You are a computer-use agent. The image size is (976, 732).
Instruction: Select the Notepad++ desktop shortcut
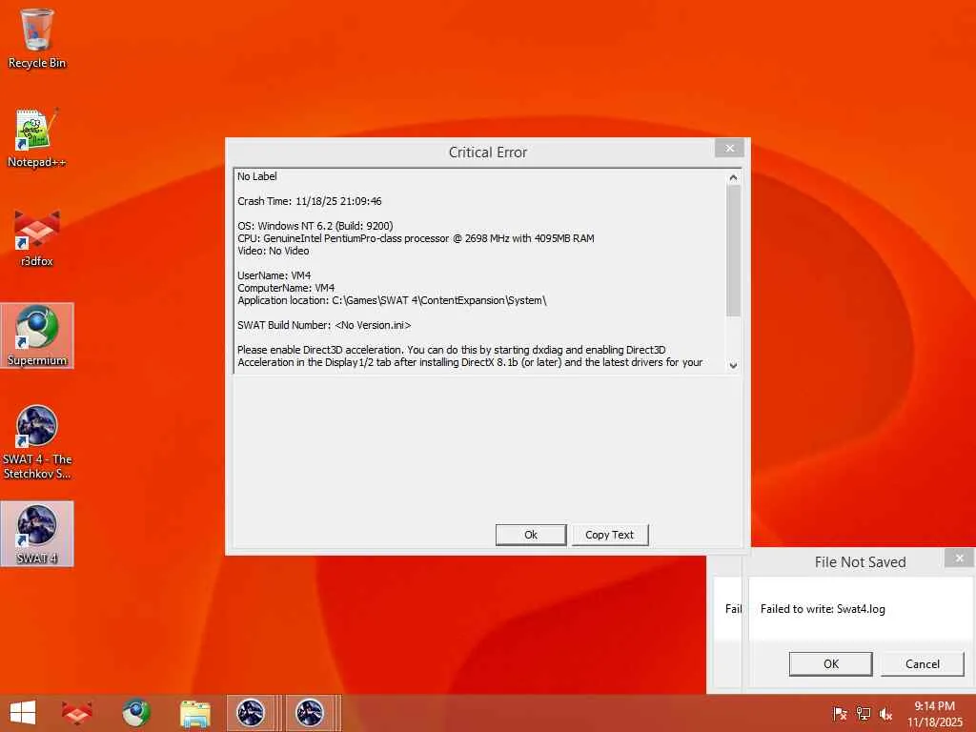[x=37, y=138]
